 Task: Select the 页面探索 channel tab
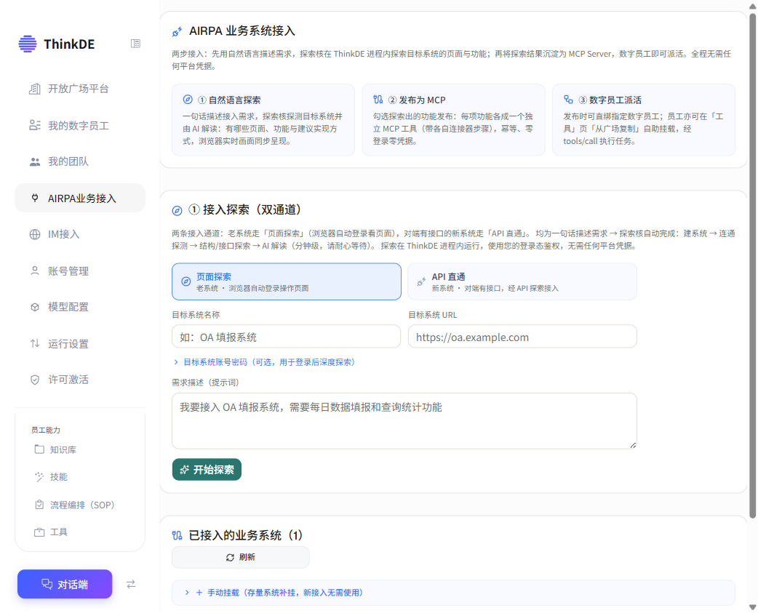(286, 281)
